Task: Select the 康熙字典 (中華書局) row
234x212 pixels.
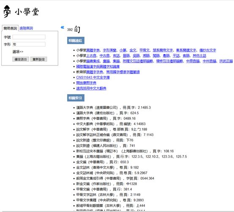Action: tap(106, 118)
